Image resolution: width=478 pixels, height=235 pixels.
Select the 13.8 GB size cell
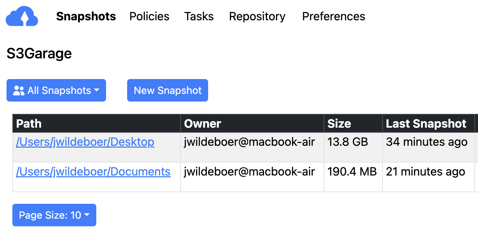coord(348,142)
